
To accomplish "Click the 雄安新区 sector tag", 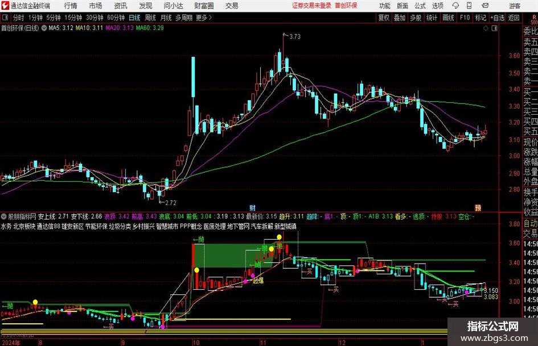I will (73, 227).
